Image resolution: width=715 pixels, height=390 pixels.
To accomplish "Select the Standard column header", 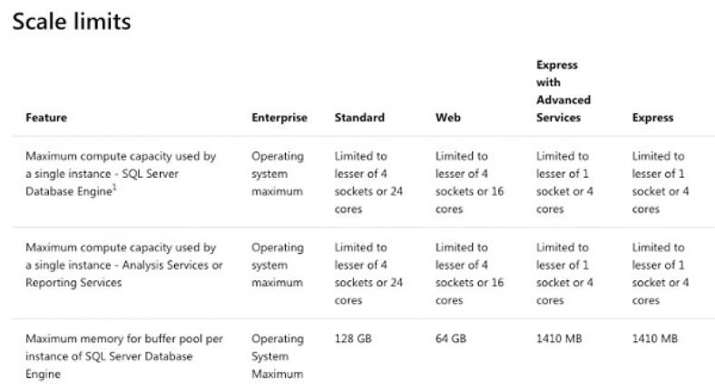I will pyautogui.click(x=359, y=118).
